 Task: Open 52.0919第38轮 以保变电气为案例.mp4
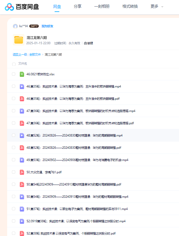pyautogui.click(x=76, y=221)
